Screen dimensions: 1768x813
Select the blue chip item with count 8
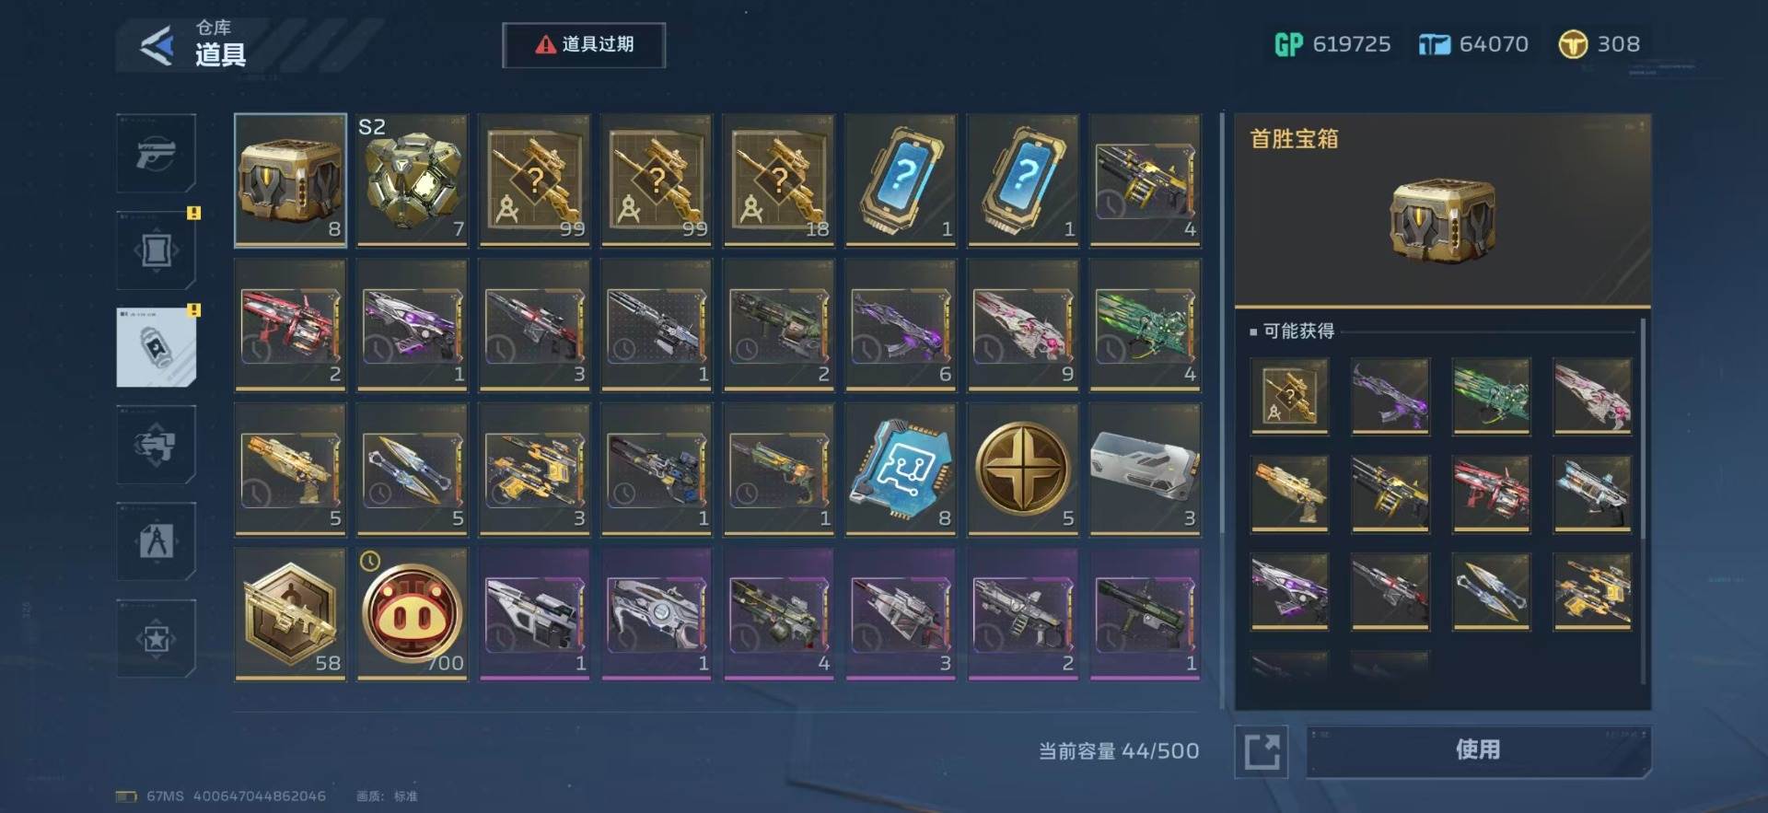coord(901,469)
